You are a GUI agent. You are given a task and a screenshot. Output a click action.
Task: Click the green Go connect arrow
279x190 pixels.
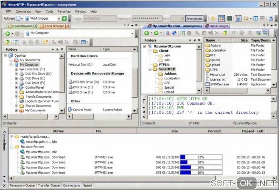[64, 18]
